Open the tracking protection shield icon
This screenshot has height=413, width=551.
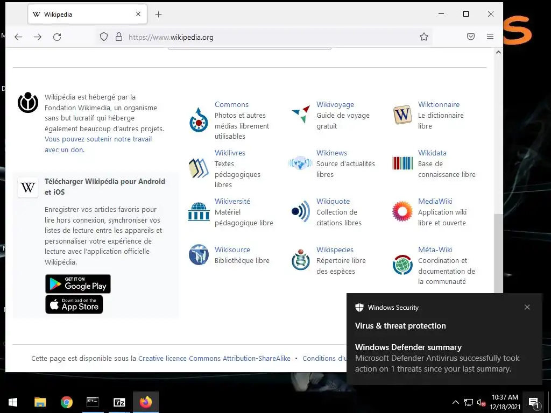(104, 37)
